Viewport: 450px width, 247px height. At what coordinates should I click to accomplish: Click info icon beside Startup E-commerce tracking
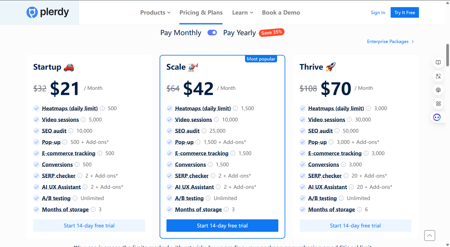(x=100, y=153)
